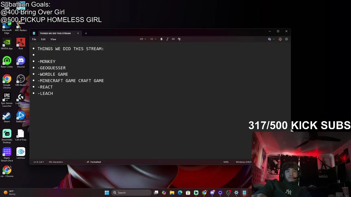This screenshot has height=197, width=351.
Task: Open Razer Cortex desktop shortcut
Action: coord(7,62)
